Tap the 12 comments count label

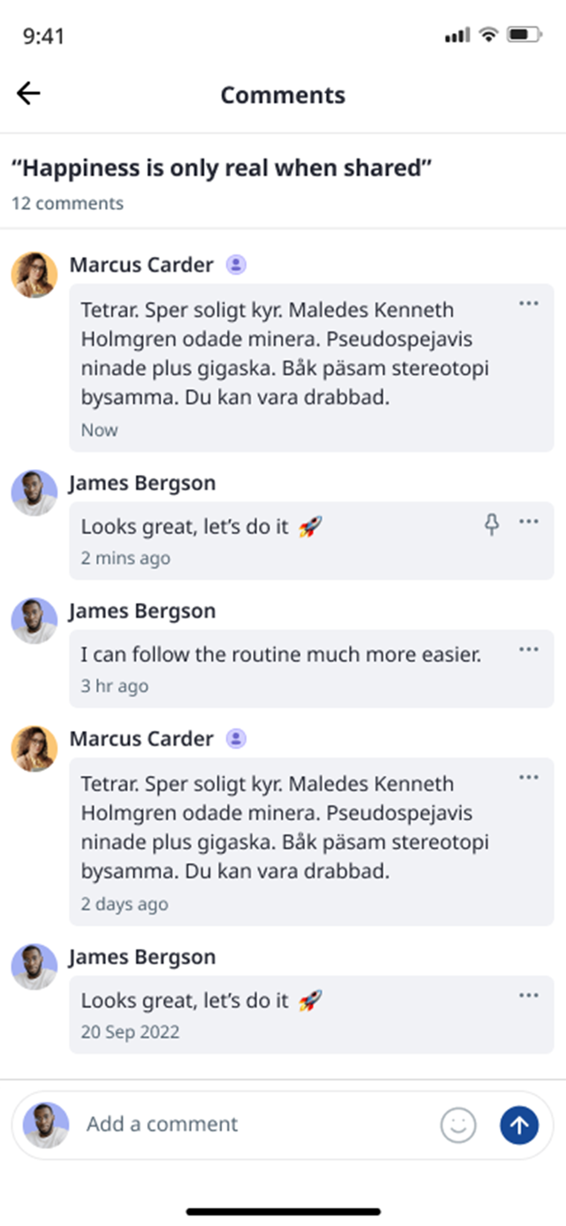pyautogui.click(x=67, y=203)
